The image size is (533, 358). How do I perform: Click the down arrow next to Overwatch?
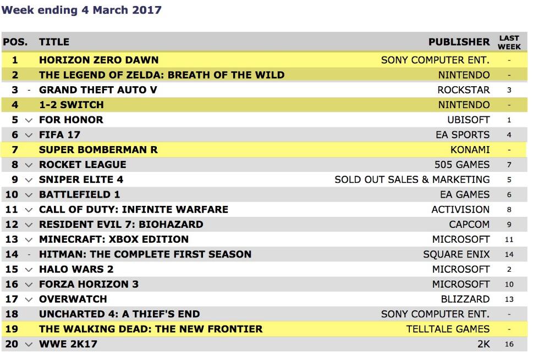point(29,300)
